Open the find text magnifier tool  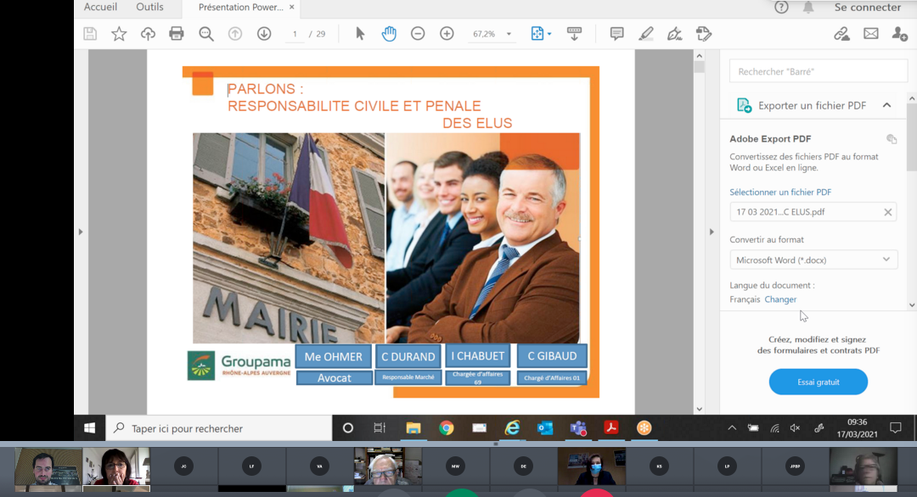point(205,34)
